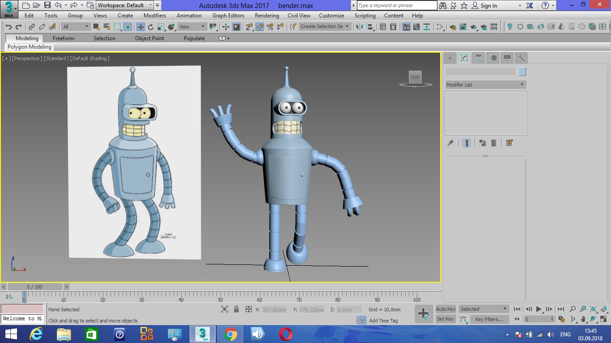Toggle Percent Snap
The width and height of the screenshot is (611, 343).
(x=270, y=27)
